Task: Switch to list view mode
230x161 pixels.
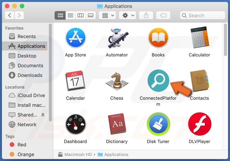Action: pyautogui.click(x=70, y=15)
